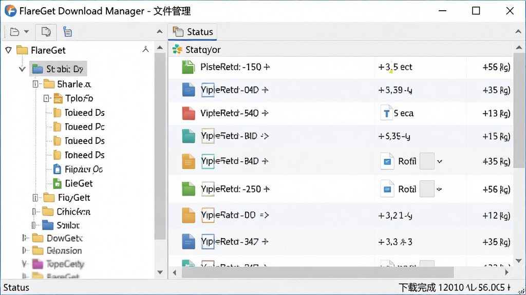Click the green PisteRetd: -150 file icon

(188, 67)
